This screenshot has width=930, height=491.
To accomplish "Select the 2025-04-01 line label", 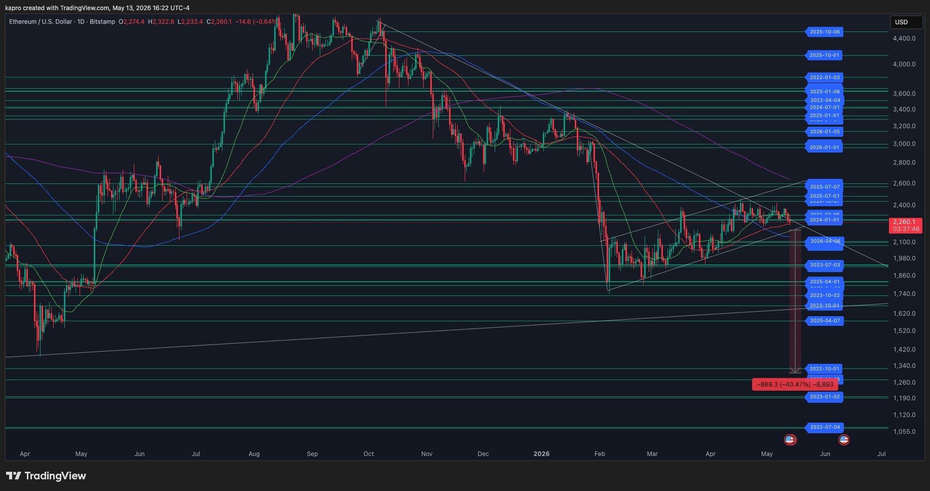I will 824,282.
